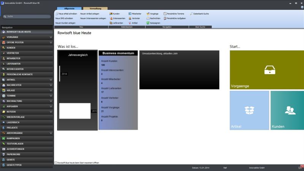This screenshot has height=171, width=304.
Task: Expand the Buchhaltung navigation section
Action: click(x=51, y=101)
